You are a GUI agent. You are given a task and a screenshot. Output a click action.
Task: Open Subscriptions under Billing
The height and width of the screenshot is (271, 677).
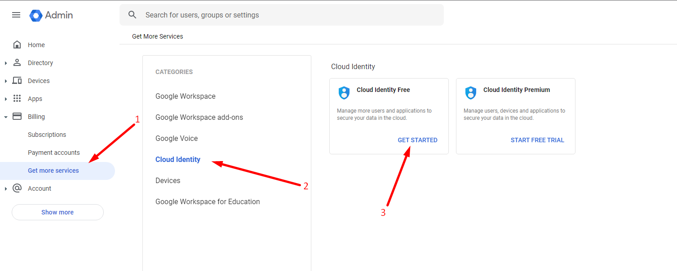tap(47, 135)
